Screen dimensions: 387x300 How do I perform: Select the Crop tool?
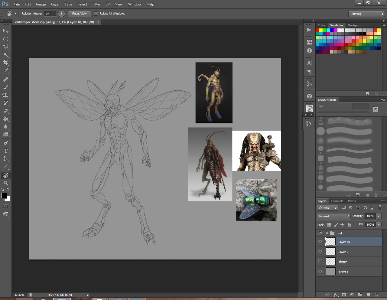(x=6, y=63)
